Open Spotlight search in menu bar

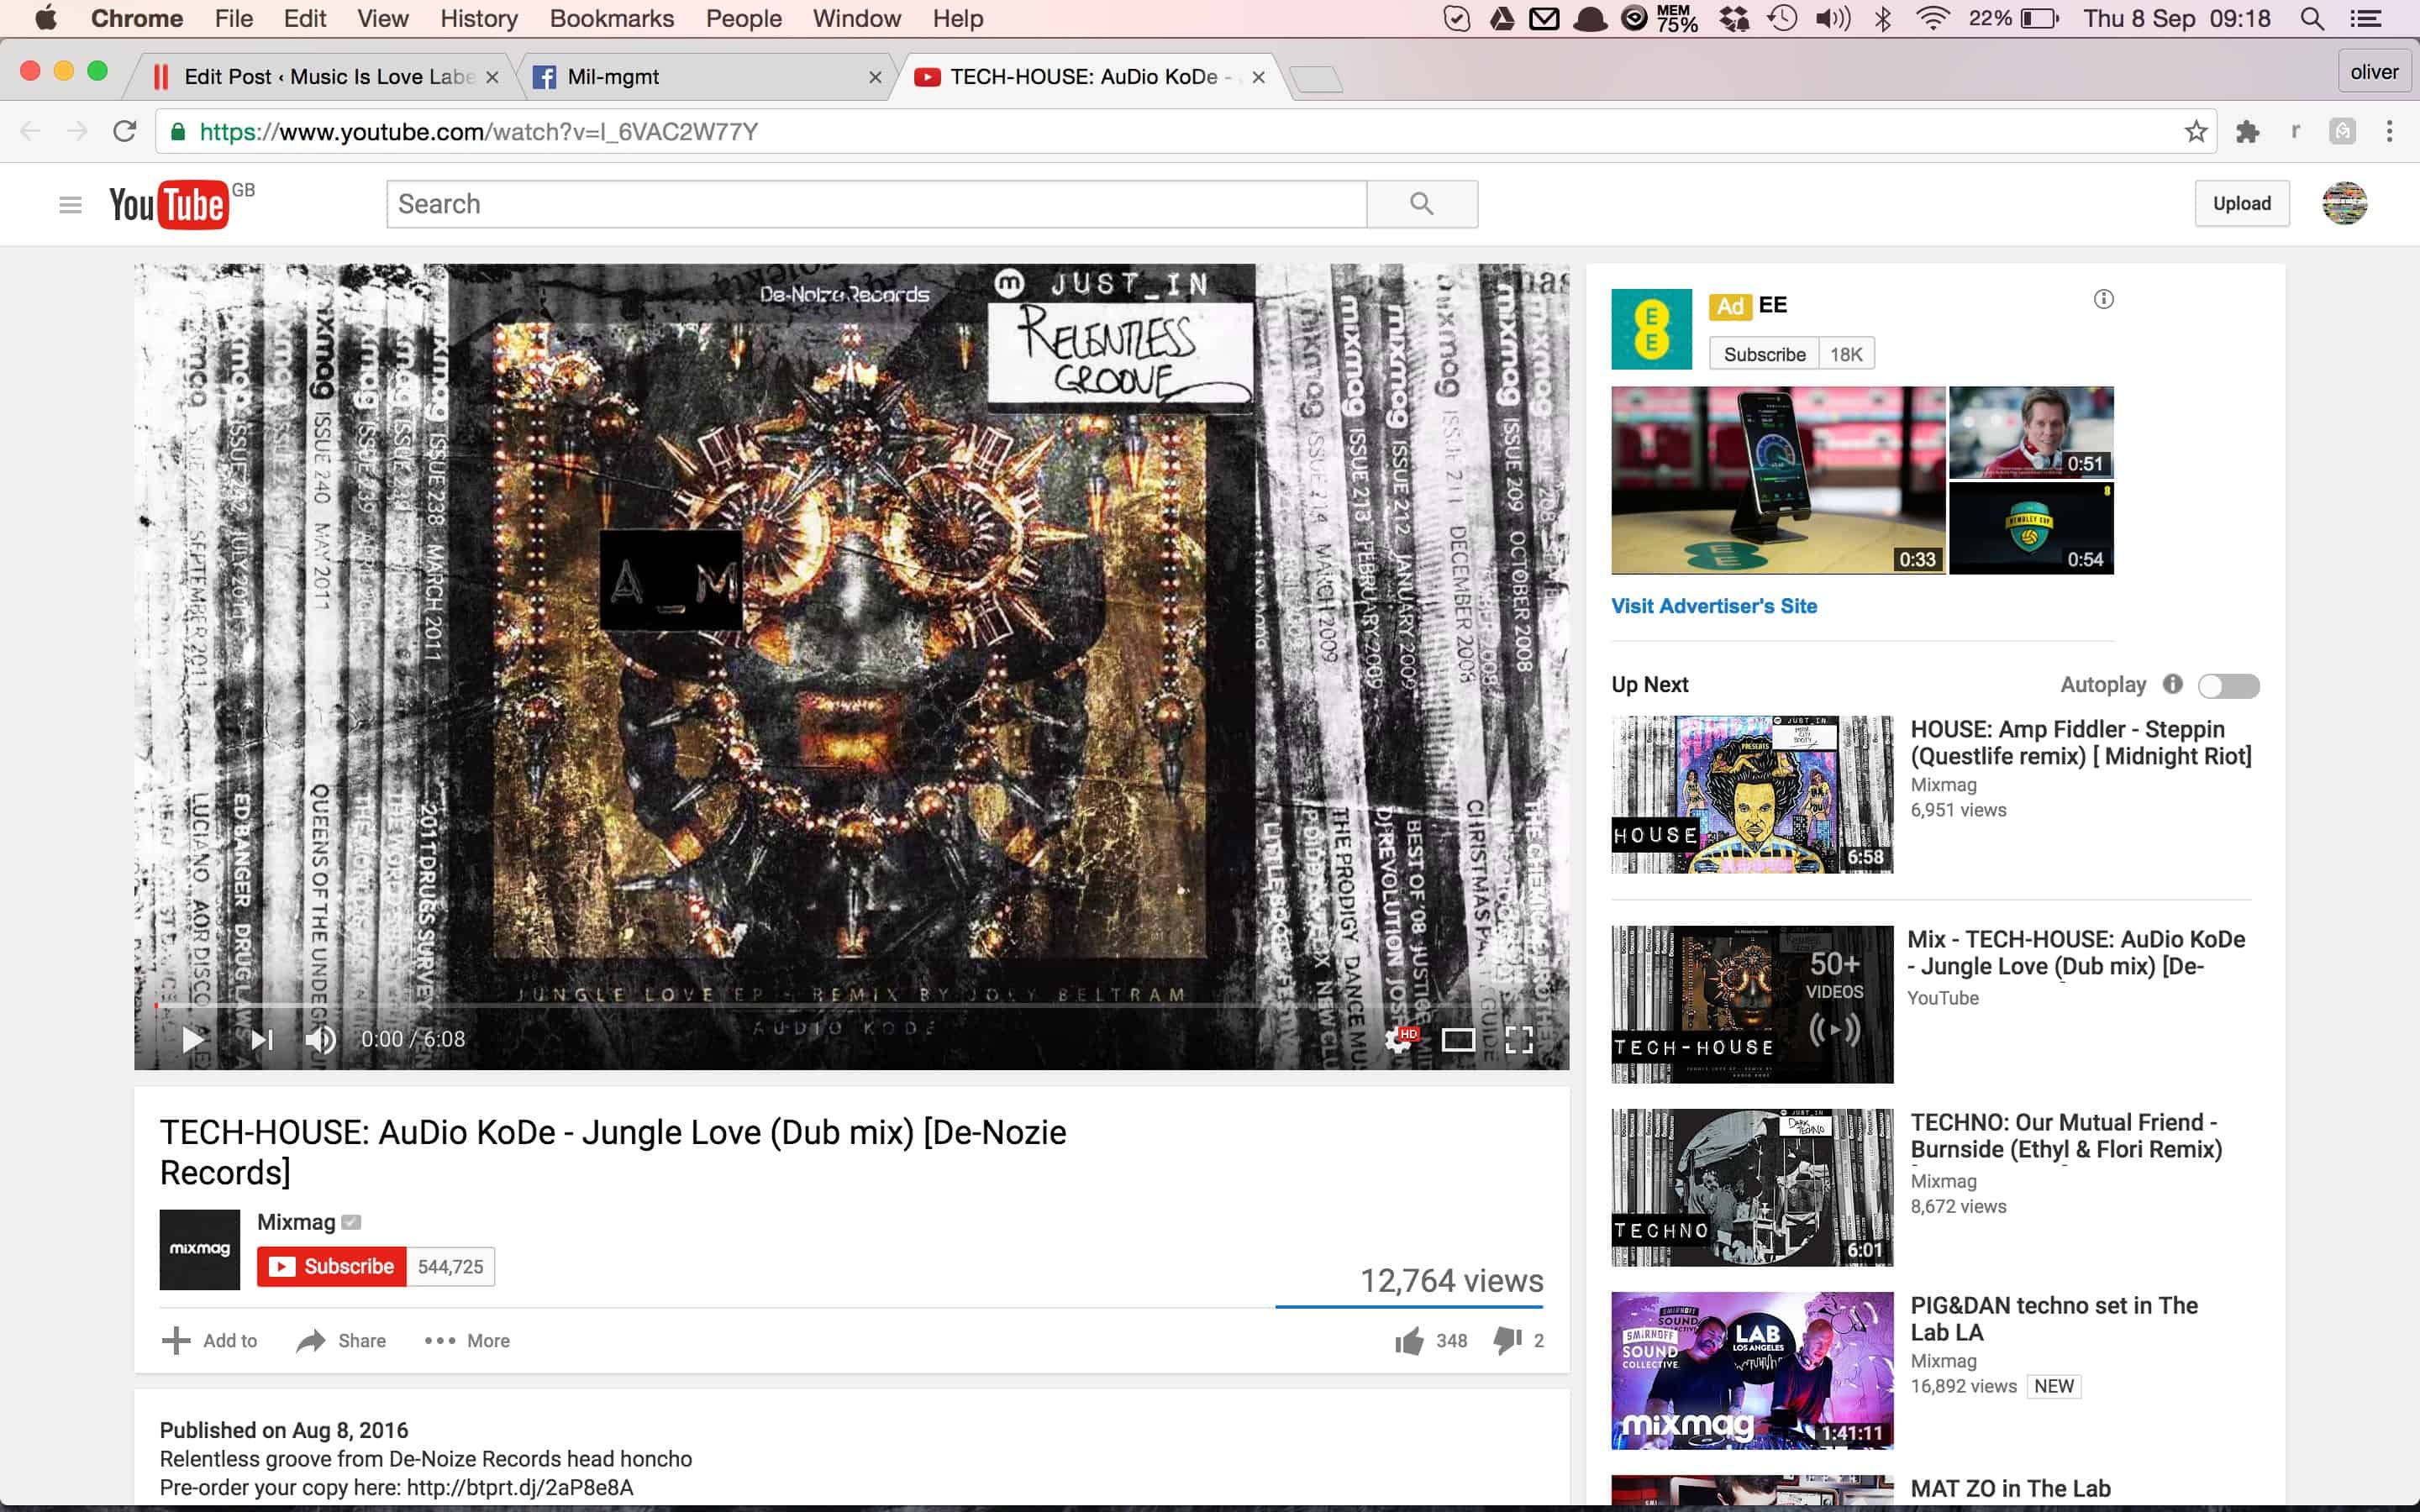point(2312,18)
